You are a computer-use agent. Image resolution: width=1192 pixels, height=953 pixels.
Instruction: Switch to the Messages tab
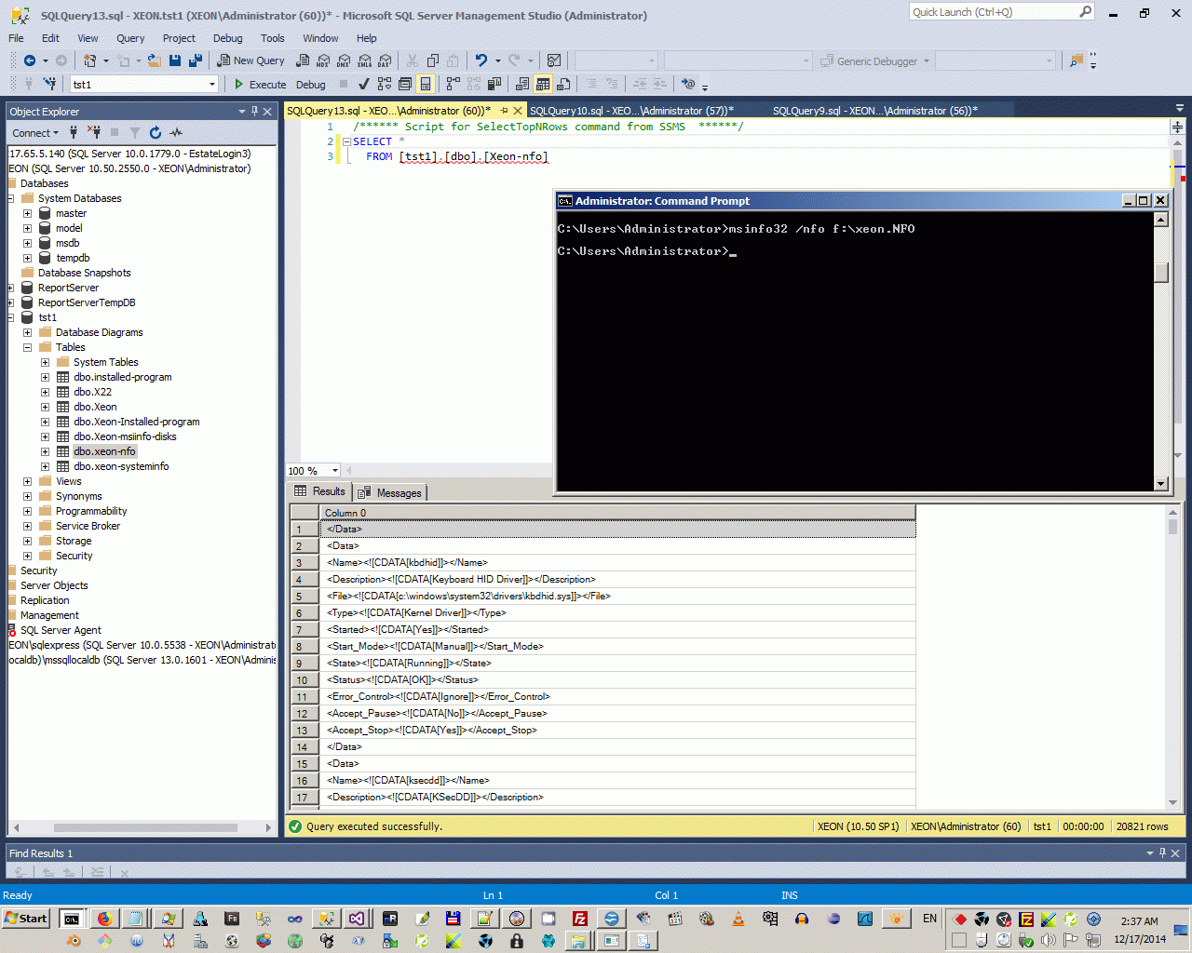391,492
